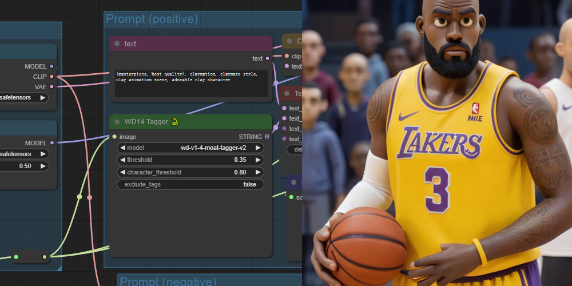Screen dimensions: 572x286
Task: Select previous model with left arrow on model widget
Action: pos(122,148)
